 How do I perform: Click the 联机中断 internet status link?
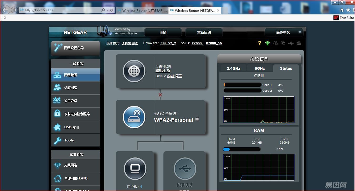coord(163,71)
